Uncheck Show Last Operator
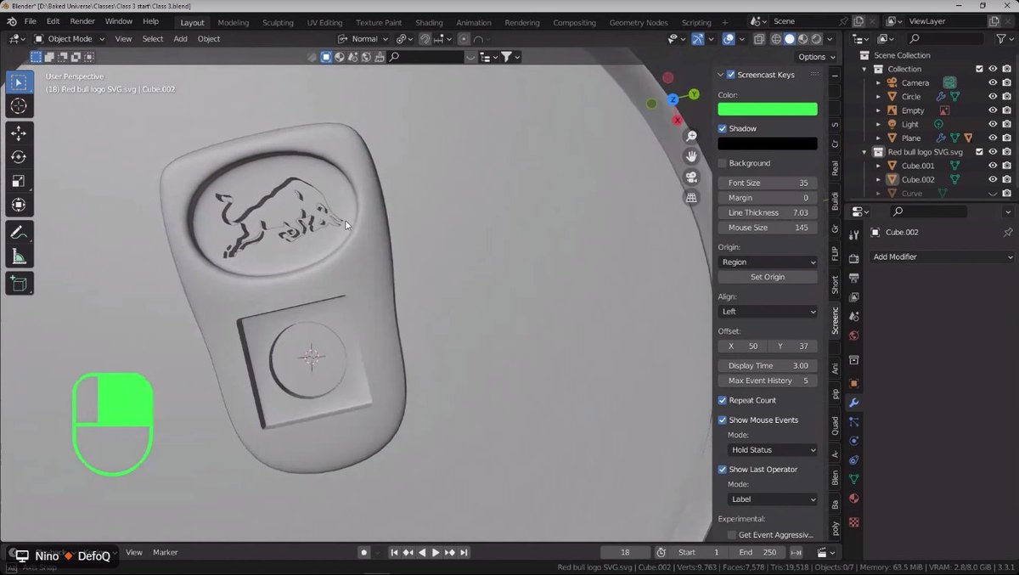The width and height of the screenshot is (1019, 575). click(x=723, y=469)
